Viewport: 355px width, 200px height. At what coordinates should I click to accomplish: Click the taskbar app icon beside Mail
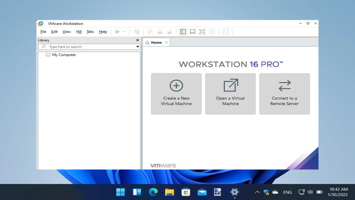tap(218, 192)
